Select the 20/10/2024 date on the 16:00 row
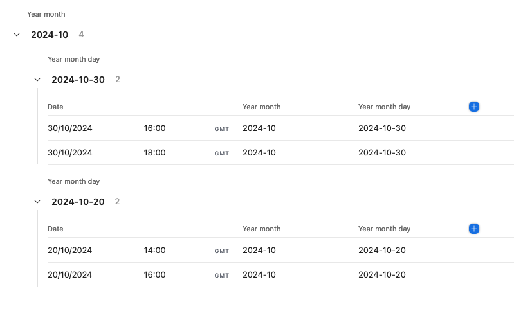514x318 pixels. point(70,275)
